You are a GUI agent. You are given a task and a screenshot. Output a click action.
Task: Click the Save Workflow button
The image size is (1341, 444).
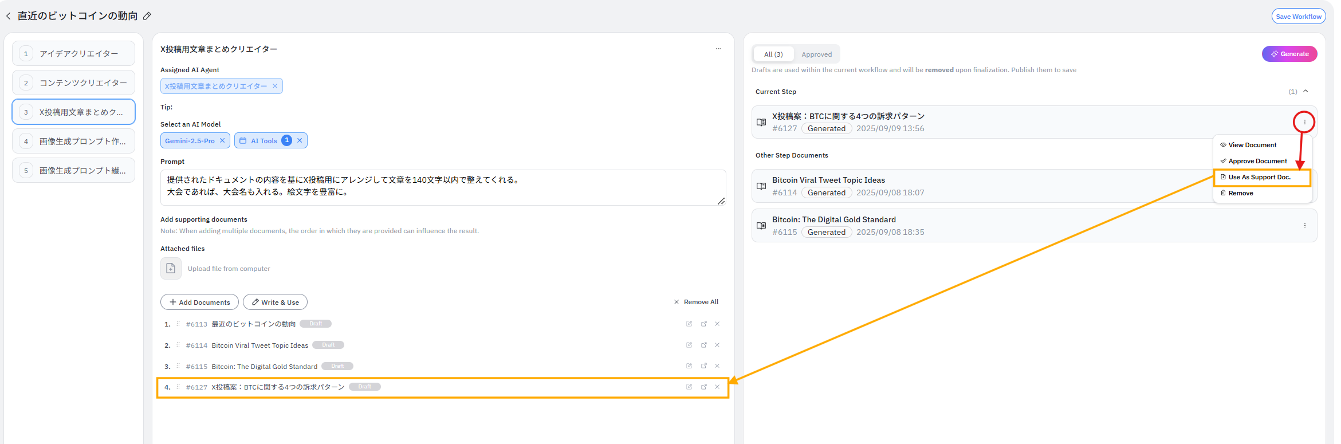[1298, 16]
